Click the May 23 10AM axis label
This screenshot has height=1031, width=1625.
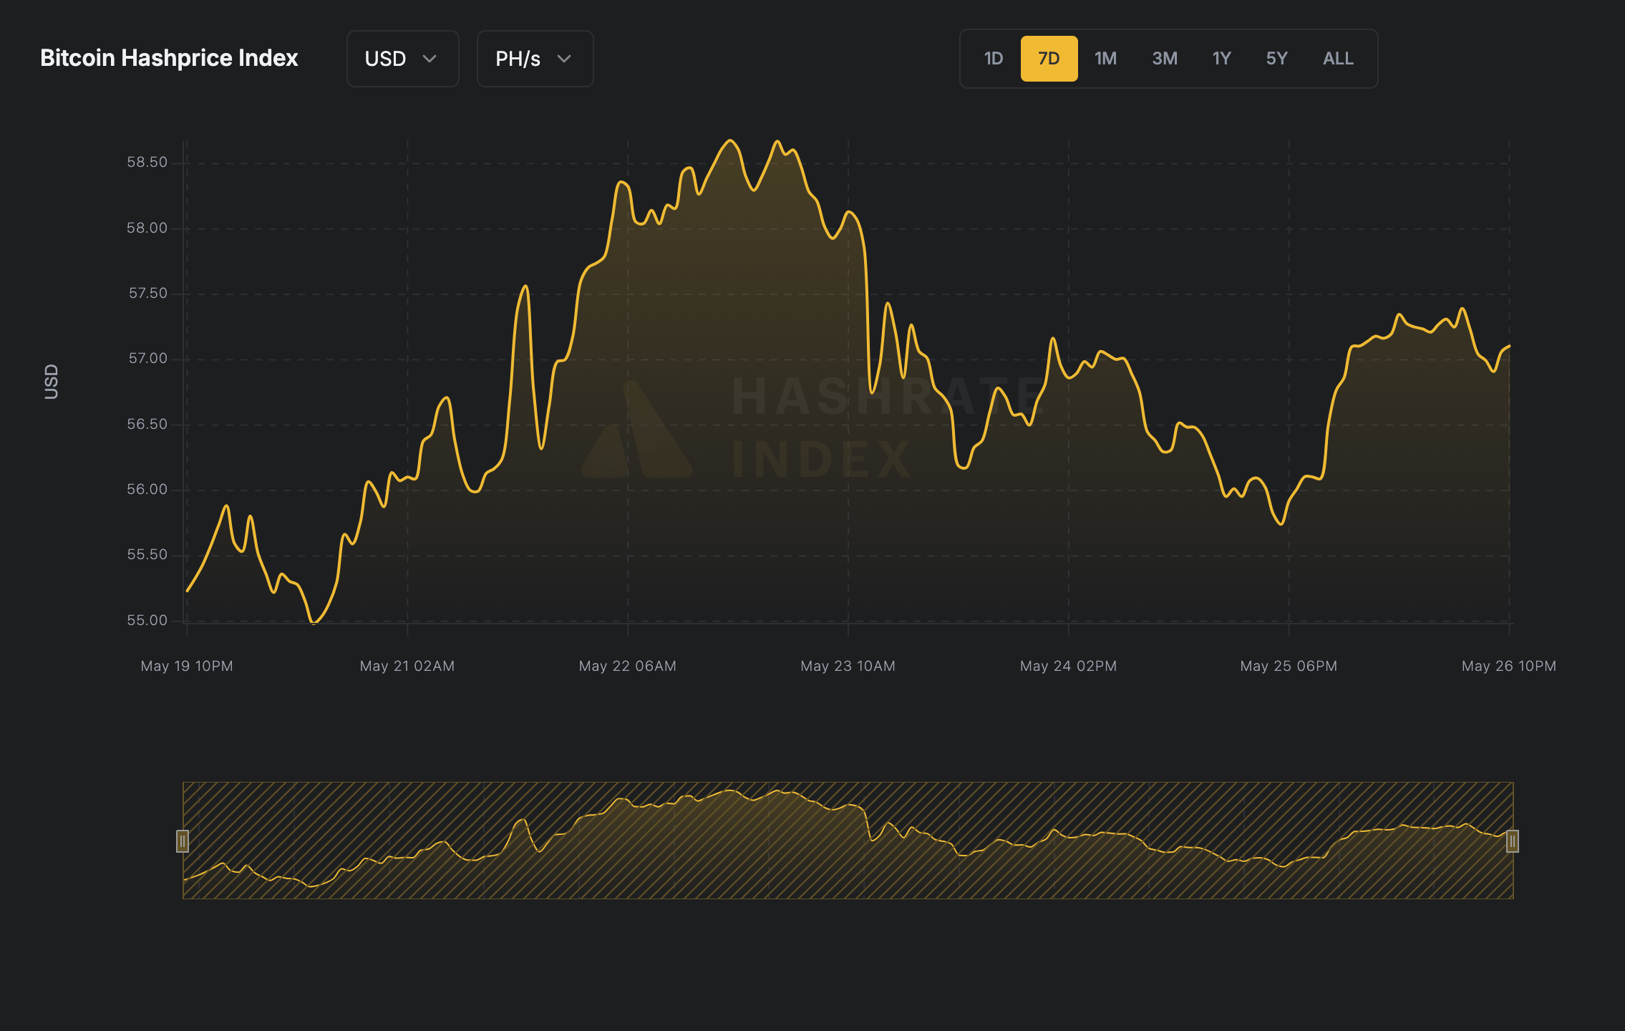(x=848, y=666)
